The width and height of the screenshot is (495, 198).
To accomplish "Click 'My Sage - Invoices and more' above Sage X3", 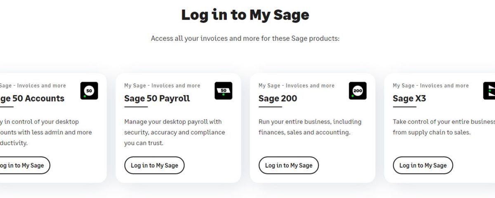I will point(431,86).
